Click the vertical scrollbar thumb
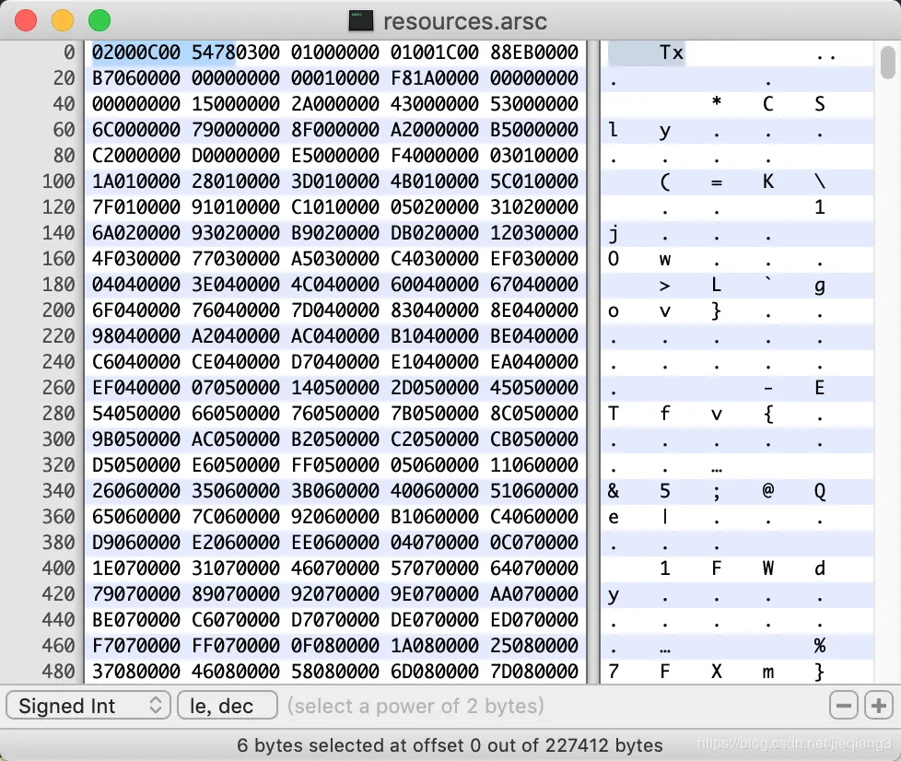This screenshot has width=901, height=761. pos(888,64)
